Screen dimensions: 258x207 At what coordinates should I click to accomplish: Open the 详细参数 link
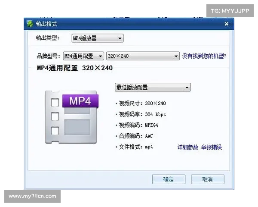[187, 147]
